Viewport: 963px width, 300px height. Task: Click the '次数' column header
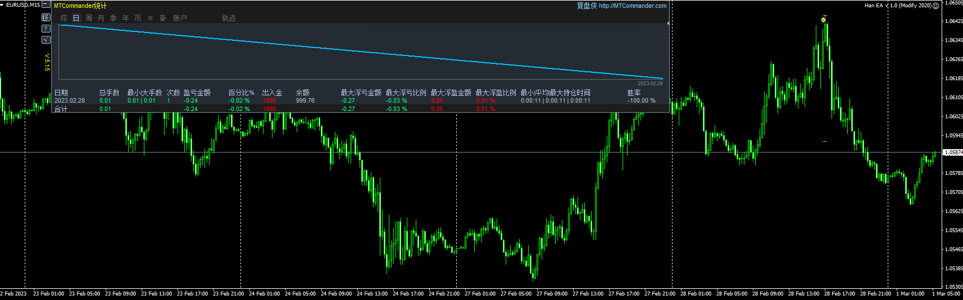pyautogui.click(x=174, y=93)
